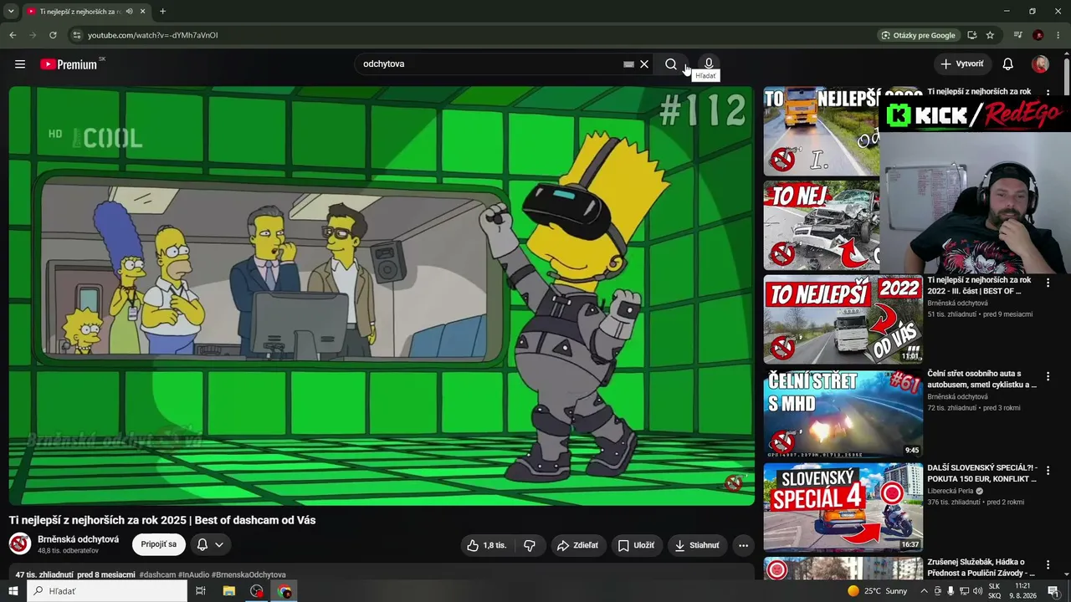Switch keyboard language SLK indicator
1071x602 pixels.
995,591
